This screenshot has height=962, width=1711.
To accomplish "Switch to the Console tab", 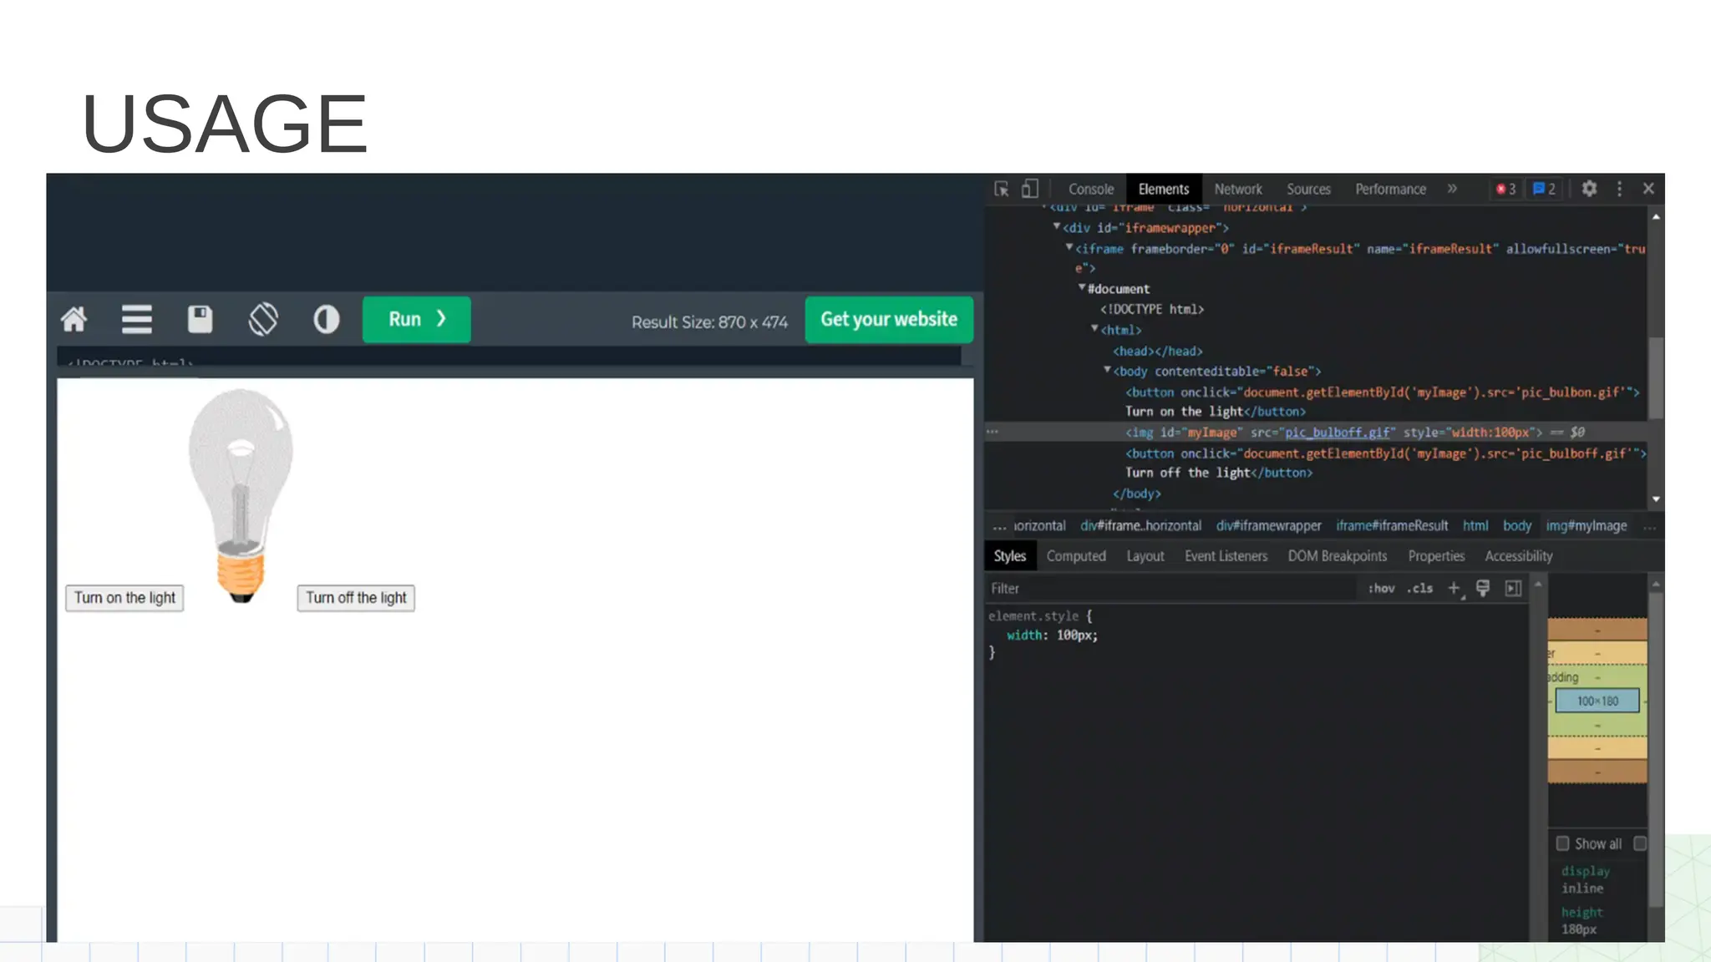I will [1090, 189].
